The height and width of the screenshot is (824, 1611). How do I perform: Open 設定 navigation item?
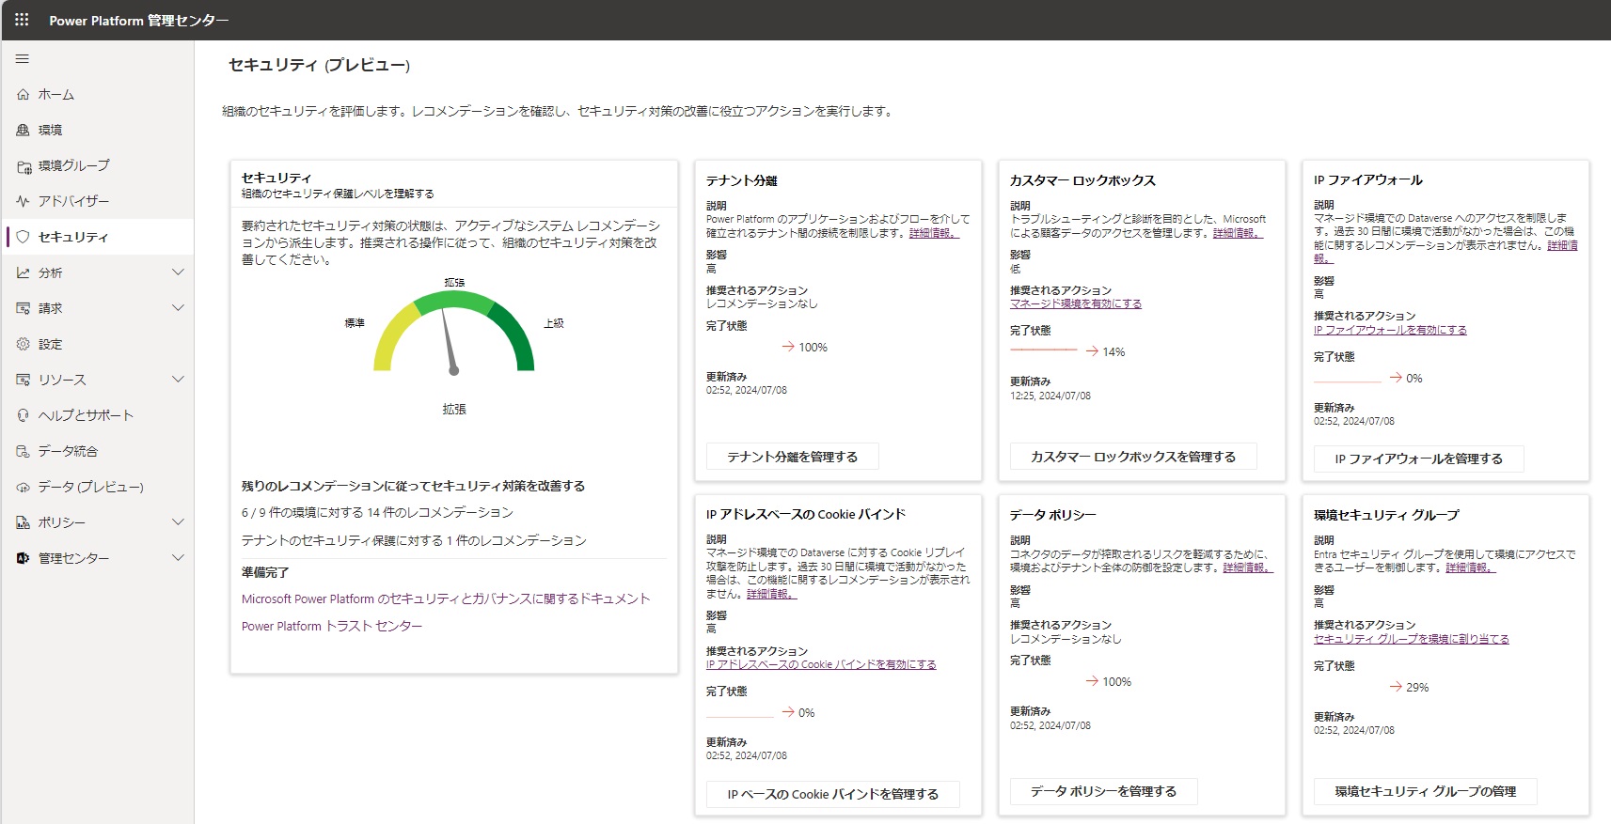98,344
